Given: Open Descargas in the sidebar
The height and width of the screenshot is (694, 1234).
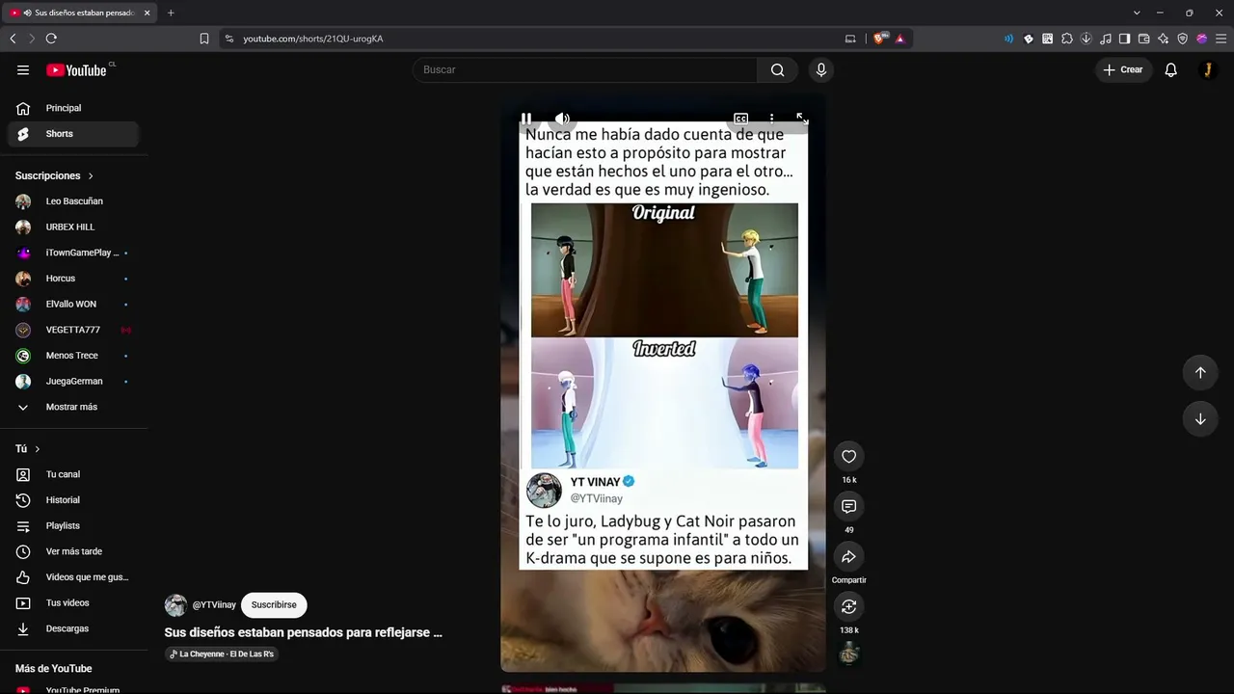Looking at the screenshot, I should [73, 628].
